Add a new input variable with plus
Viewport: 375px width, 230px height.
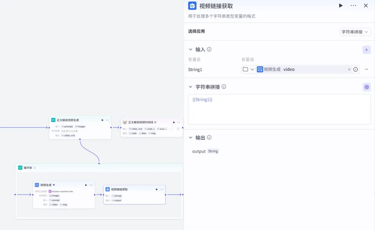point(366,50)
